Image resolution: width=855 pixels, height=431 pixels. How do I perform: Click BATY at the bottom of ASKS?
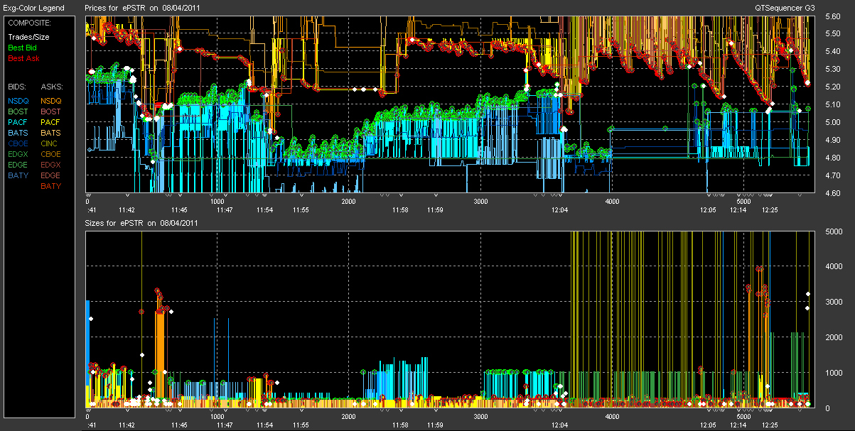[51, 186]
